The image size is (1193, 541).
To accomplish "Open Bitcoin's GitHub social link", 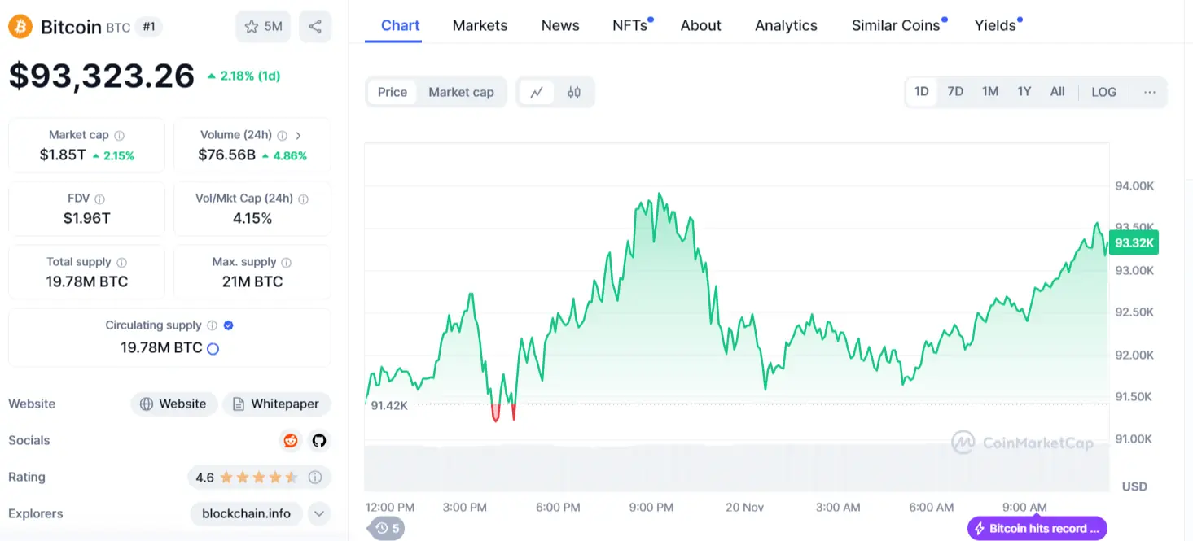I will (x=319, y=440).
